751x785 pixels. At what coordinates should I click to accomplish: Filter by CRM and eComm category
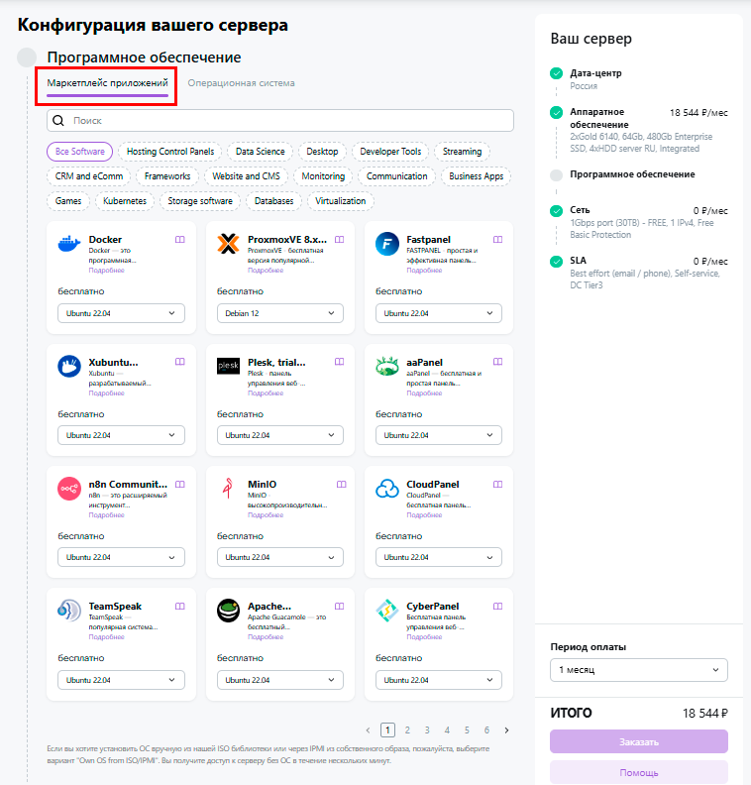(x=89, y=176)
